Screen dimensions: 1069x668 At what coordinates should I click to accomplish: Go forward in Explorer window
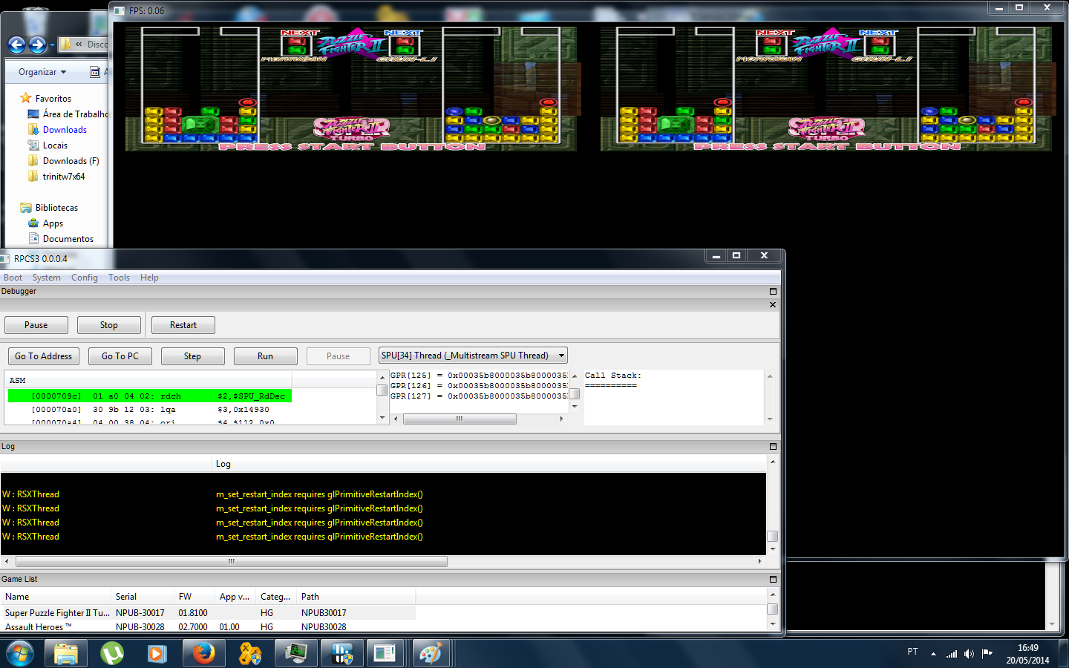pyautogui.click(x=37, y=45)
